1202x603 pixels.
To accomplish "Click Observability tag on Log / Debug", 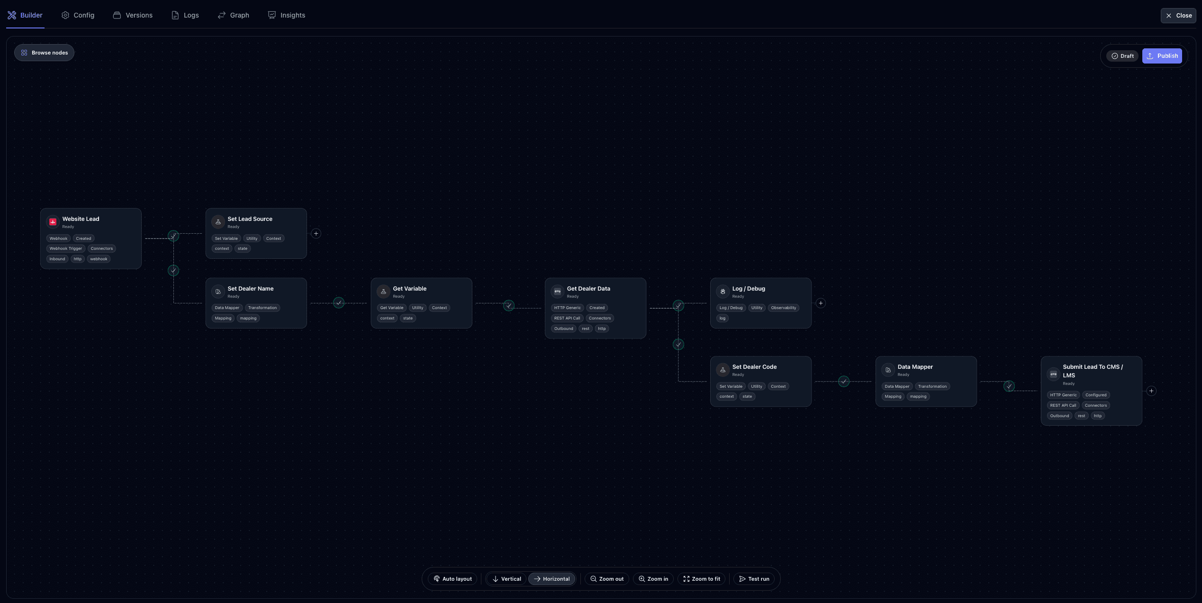I will click(783, 308).
